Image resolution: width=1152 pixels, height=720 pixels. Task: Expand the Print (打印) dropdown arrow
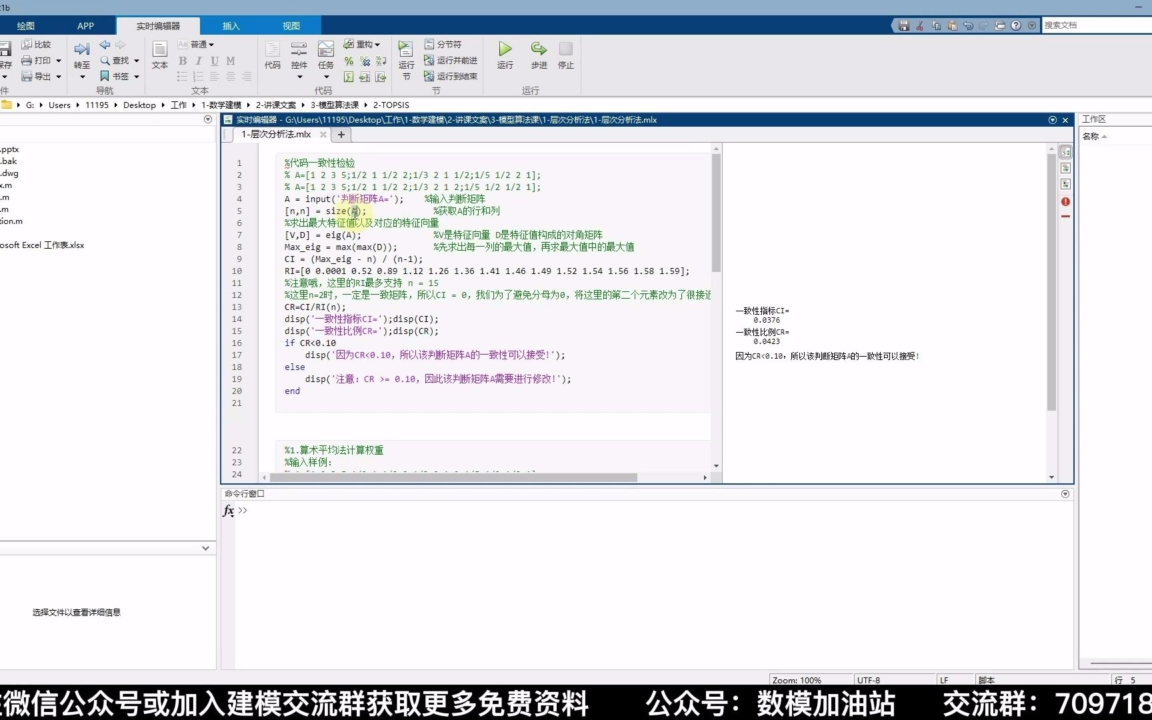[x=59, y=61]
